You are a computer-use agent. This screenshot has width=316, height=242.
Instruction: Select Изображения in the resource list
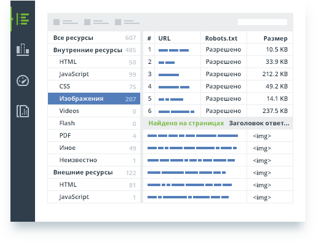pos(94,99)
